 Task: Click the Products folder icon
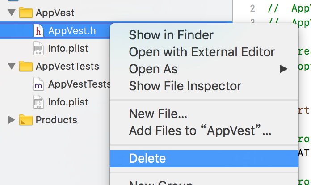[x=26, y=120]
